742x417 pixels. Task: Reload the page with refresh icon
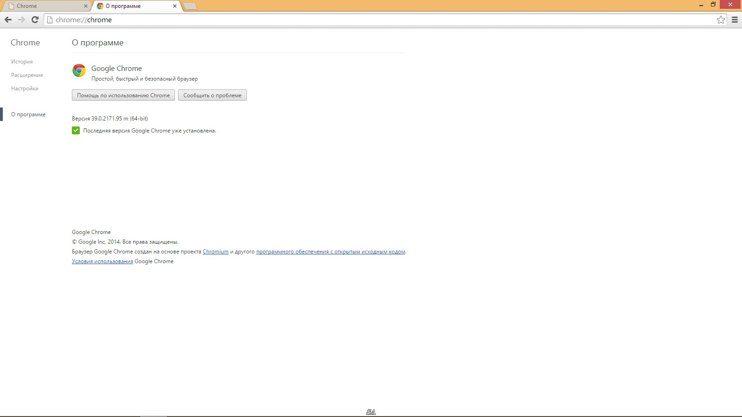35,19
